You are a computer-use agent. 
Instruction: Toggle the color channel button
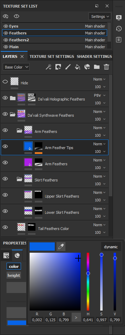(x=14, y=266)
